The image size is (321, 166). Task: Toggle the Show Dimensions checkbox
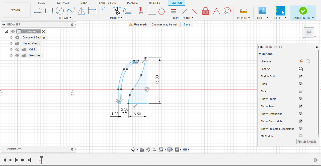tap(301, 114)
